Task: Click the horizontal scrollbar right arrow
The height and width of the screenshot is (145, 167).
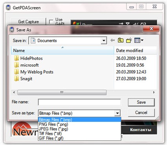Action: [154, 92]
